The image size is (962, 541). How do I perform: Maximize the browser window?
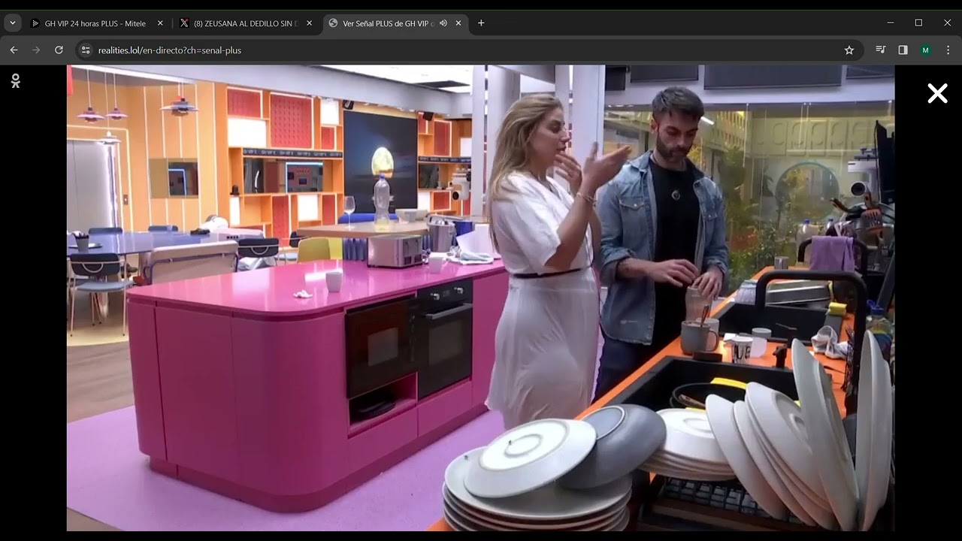click(918, 23)
